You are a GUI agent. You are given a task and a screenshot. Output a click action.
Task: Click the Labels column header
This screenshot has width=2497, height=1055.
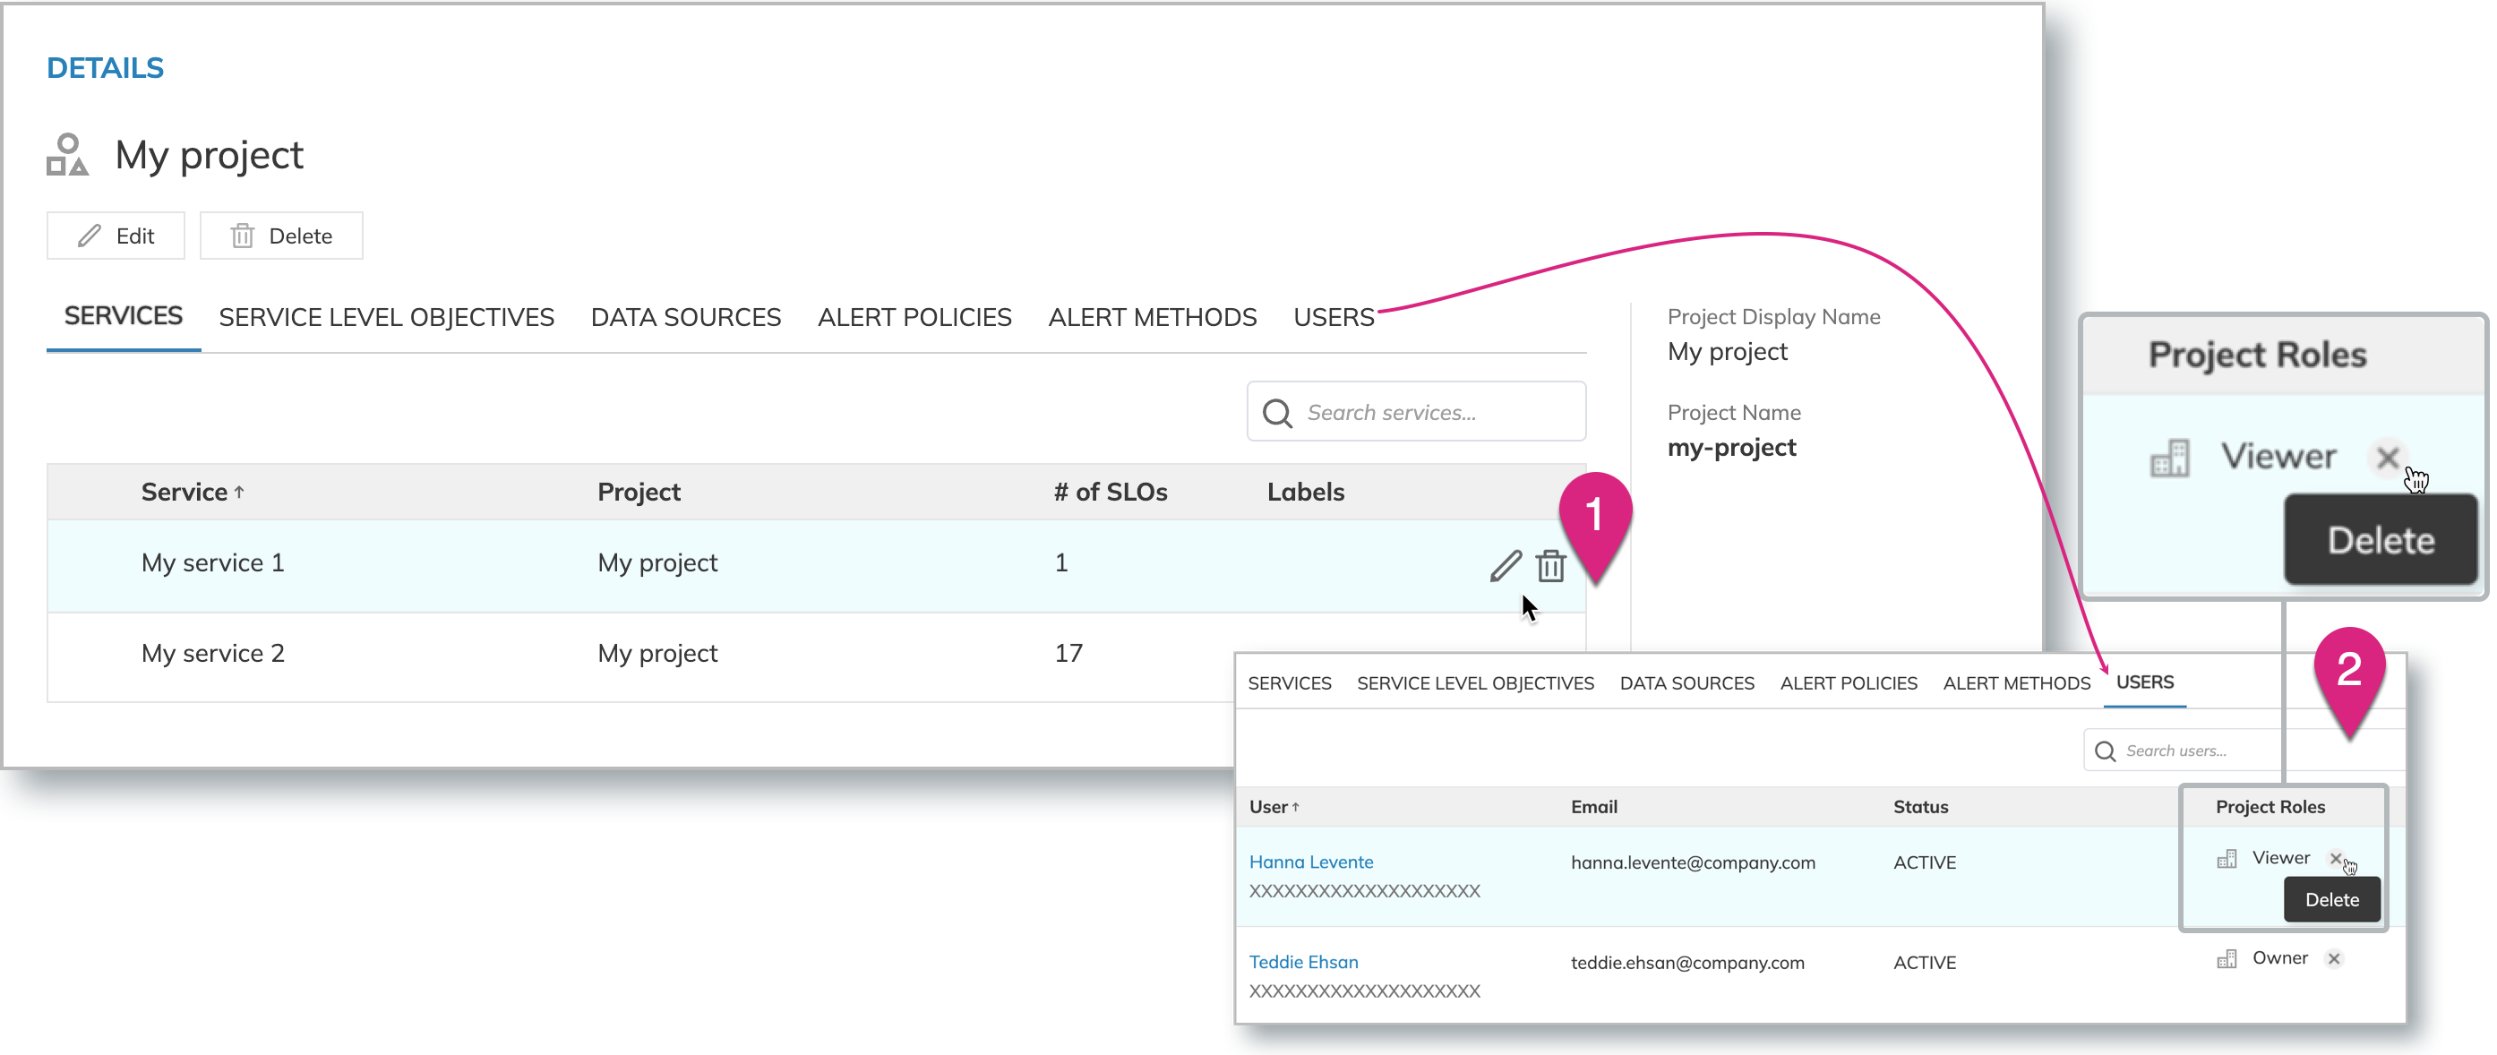1305,492
